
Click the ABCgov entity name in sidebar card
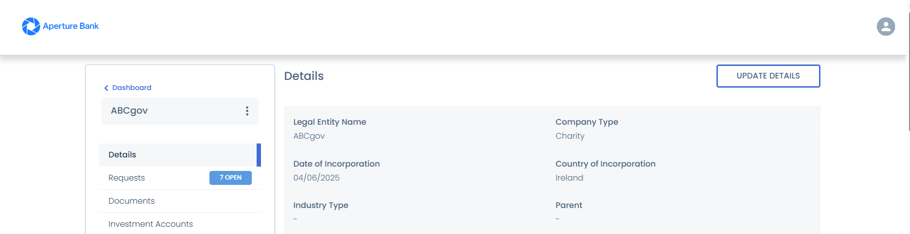tap(129, 111)
